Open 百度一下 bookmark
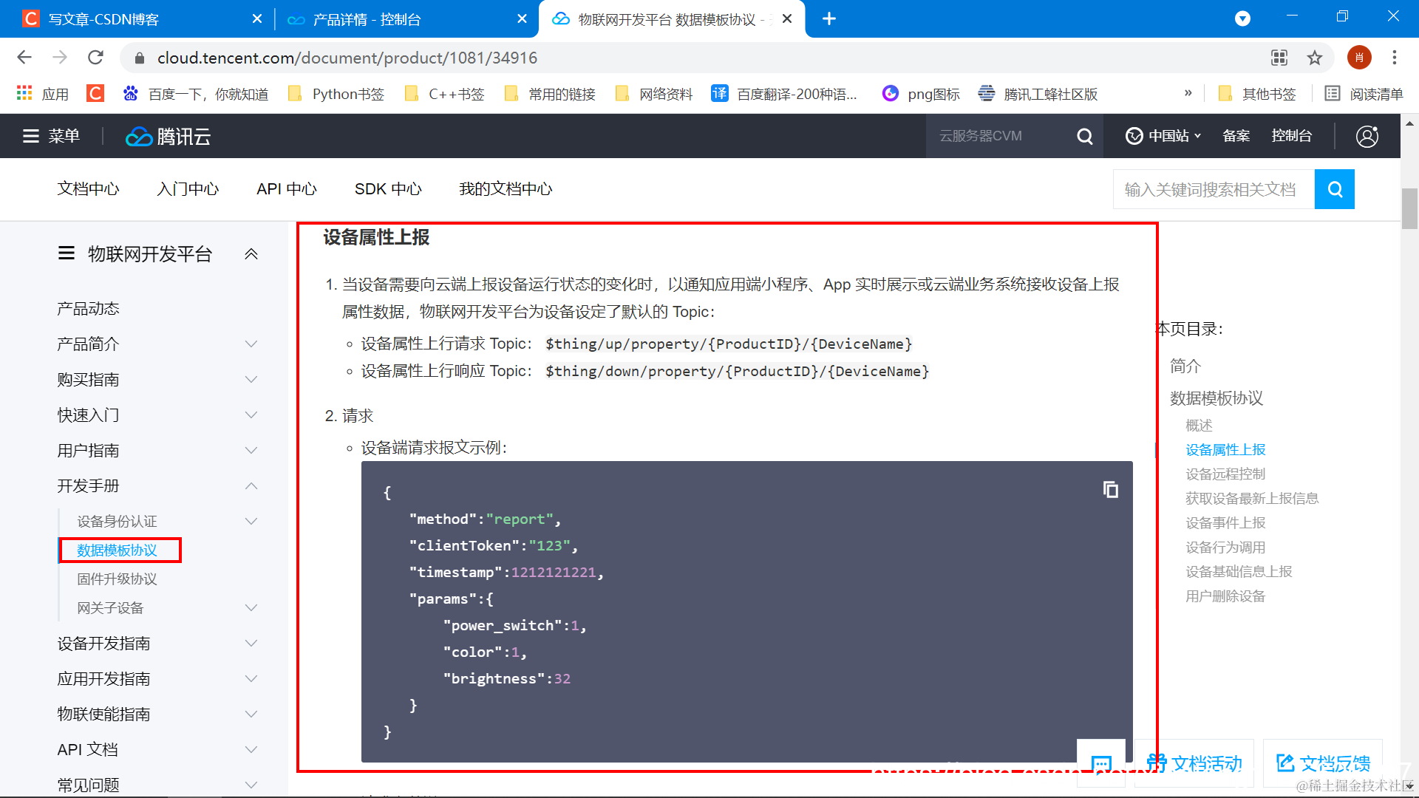Image resolution: width=1419 pixels, height=798 pixels. coord(196,94)
